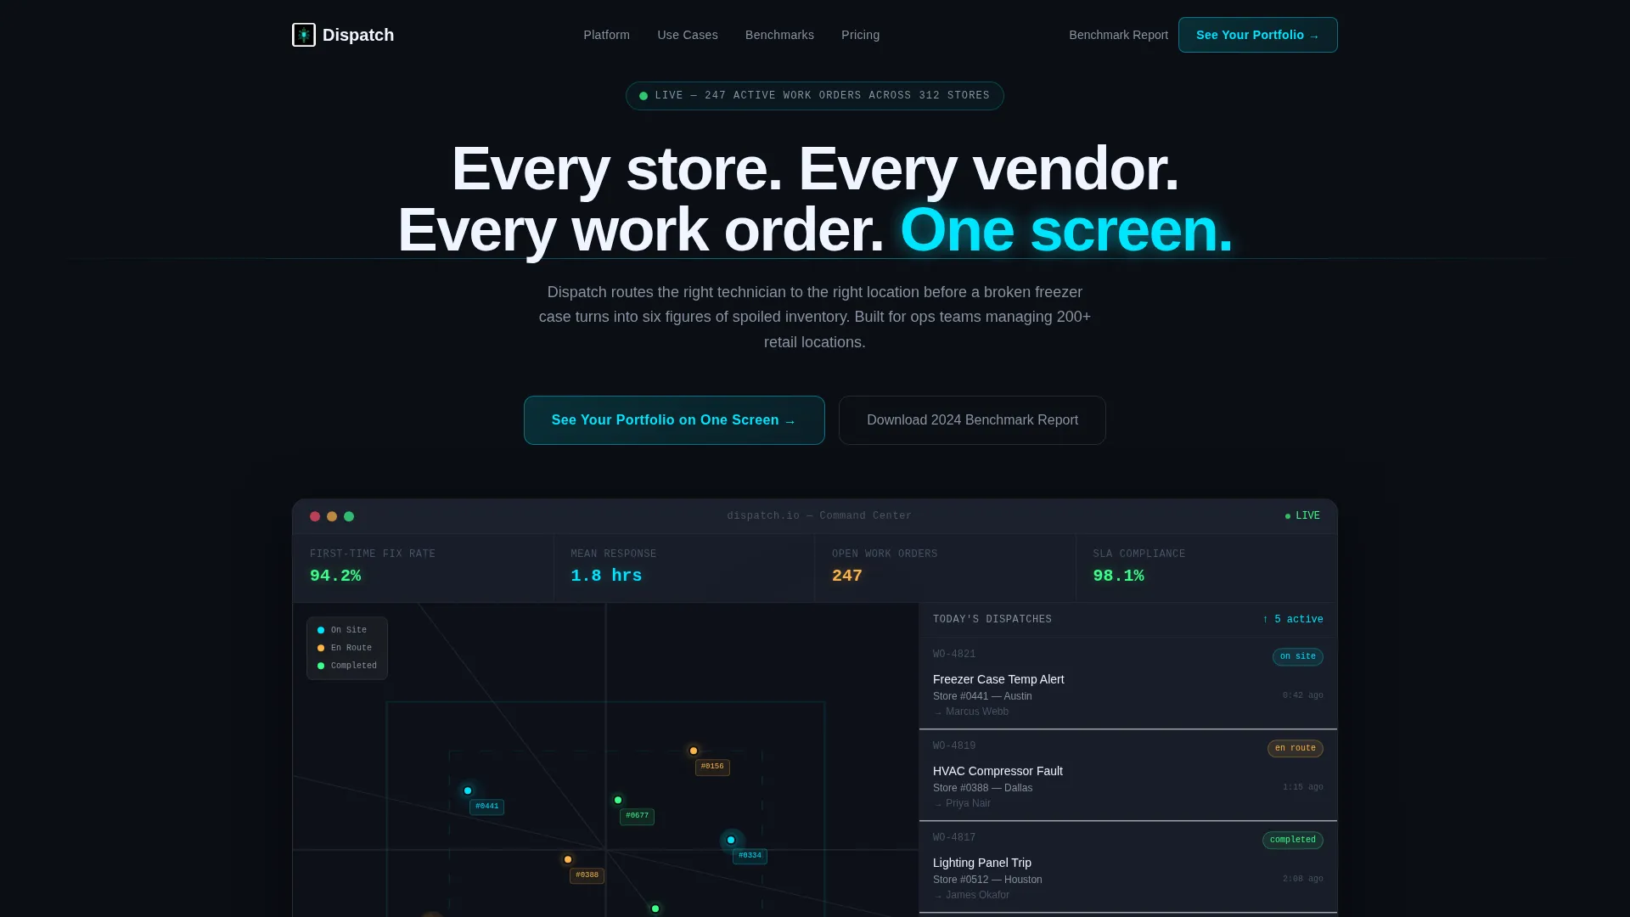Image resolution: width=1630 pixels, height=917 pixels.
Task: Click Store #0441 — Austin text
Action: [982, 696]
